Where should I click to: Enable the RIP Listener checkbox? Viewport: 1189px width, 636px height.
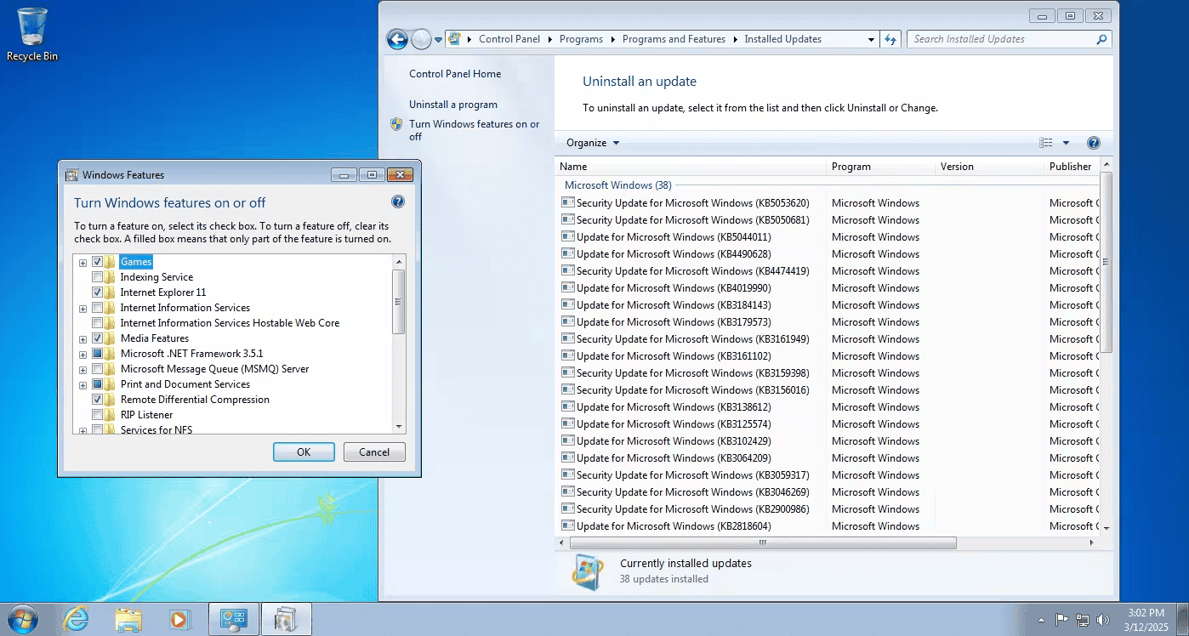(x=97, y=415)
